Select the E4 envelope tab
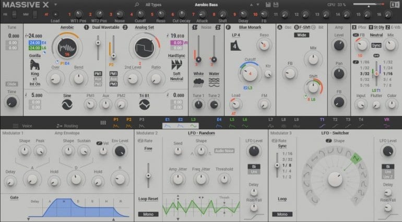Screen dimensions: 402x222 point(219,123)
